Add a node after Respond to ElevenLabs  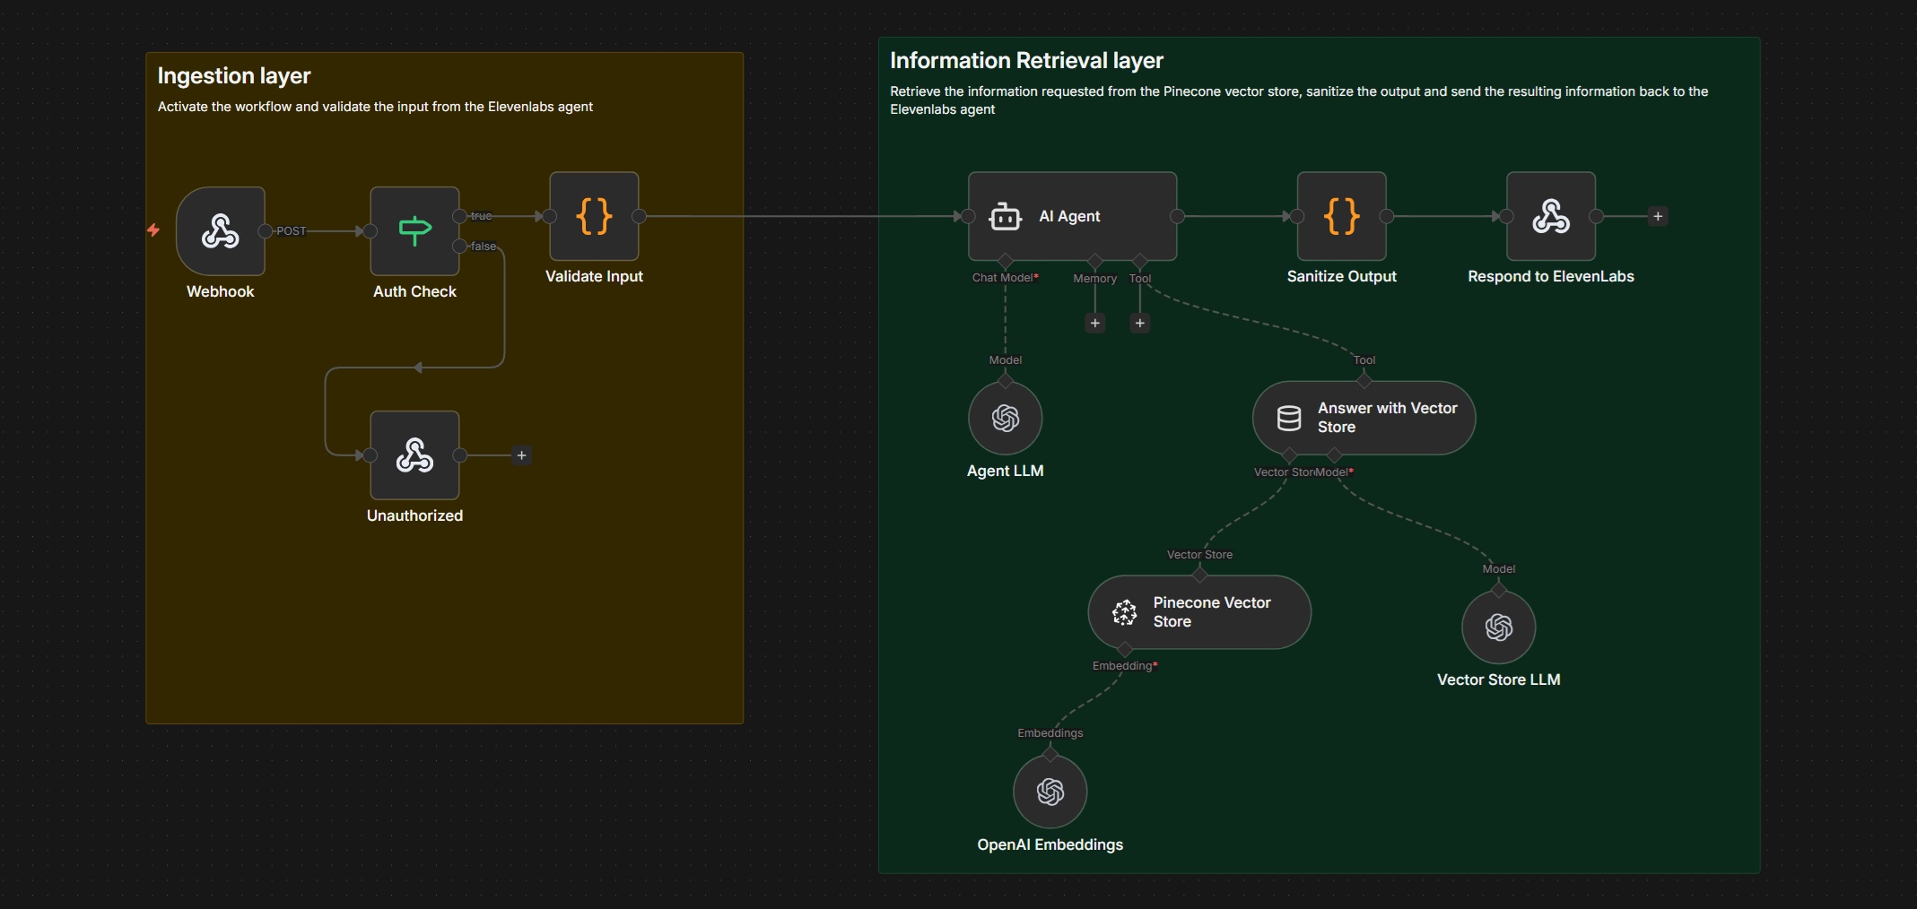[x=1658, y=216]
